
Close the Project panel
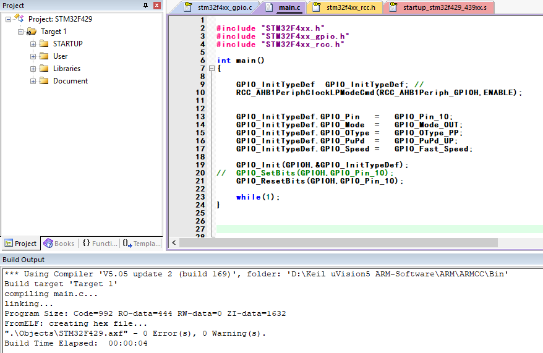click(156, 6)
